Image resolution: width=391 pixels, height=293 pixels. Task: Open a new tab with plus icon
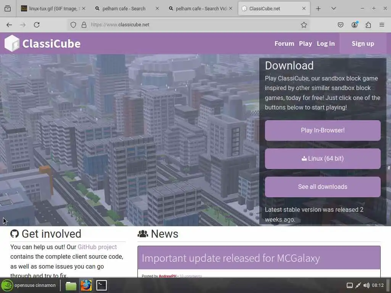coord(318,8)
